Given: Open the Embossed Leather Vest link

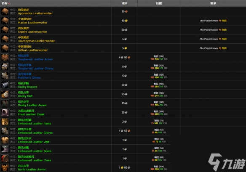Looking at the screenshot, I should (x=34, y=142).
